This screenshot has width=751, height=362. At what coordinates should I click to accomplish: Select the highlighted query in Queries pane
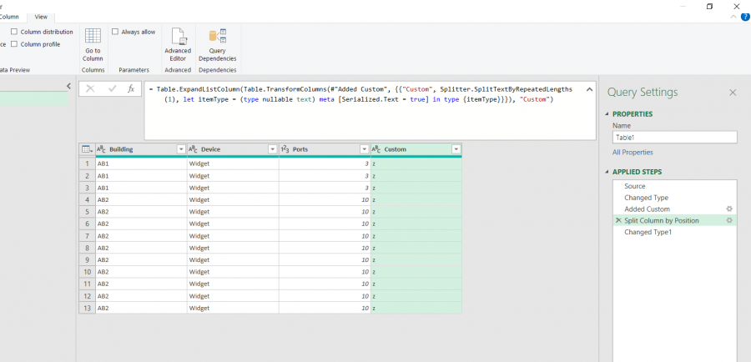pyautogui.click(x=34, y=99)
